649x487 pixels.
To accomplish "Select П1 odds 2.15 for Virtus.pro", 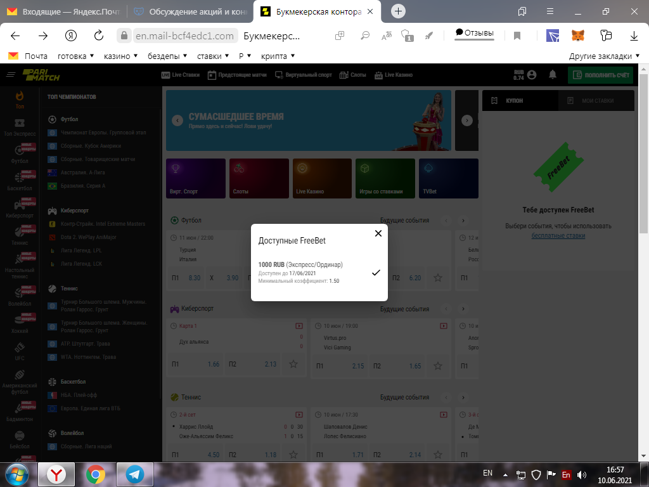I will (x=340, y=366).
